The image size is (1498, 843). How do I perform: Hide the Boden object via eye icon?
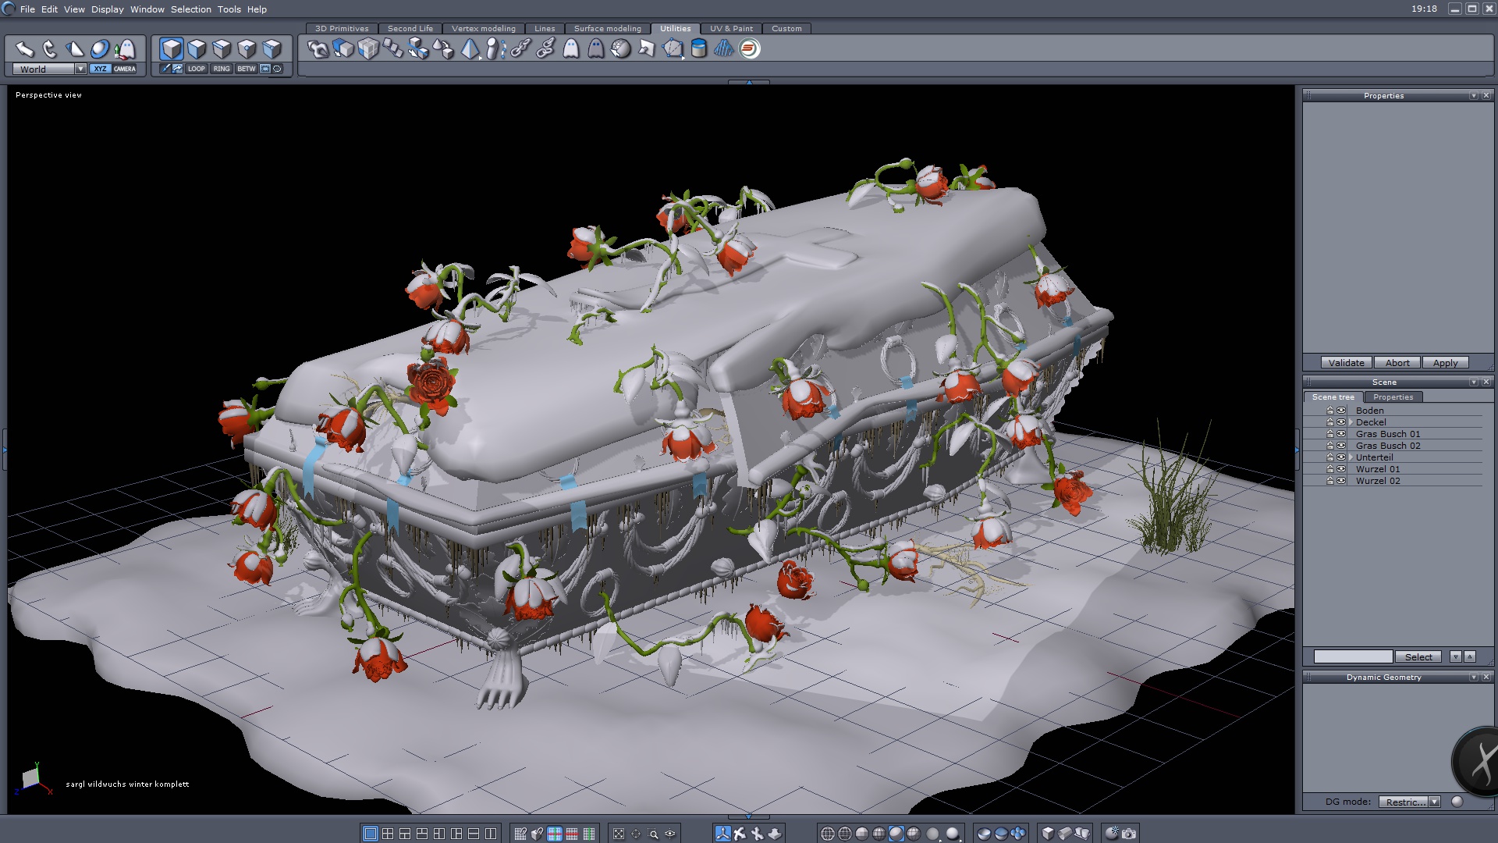point(1341,411)
